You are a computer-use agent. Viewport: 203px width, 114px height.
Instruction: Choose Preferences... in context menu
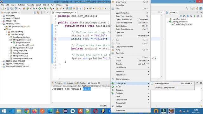[131, 111]
